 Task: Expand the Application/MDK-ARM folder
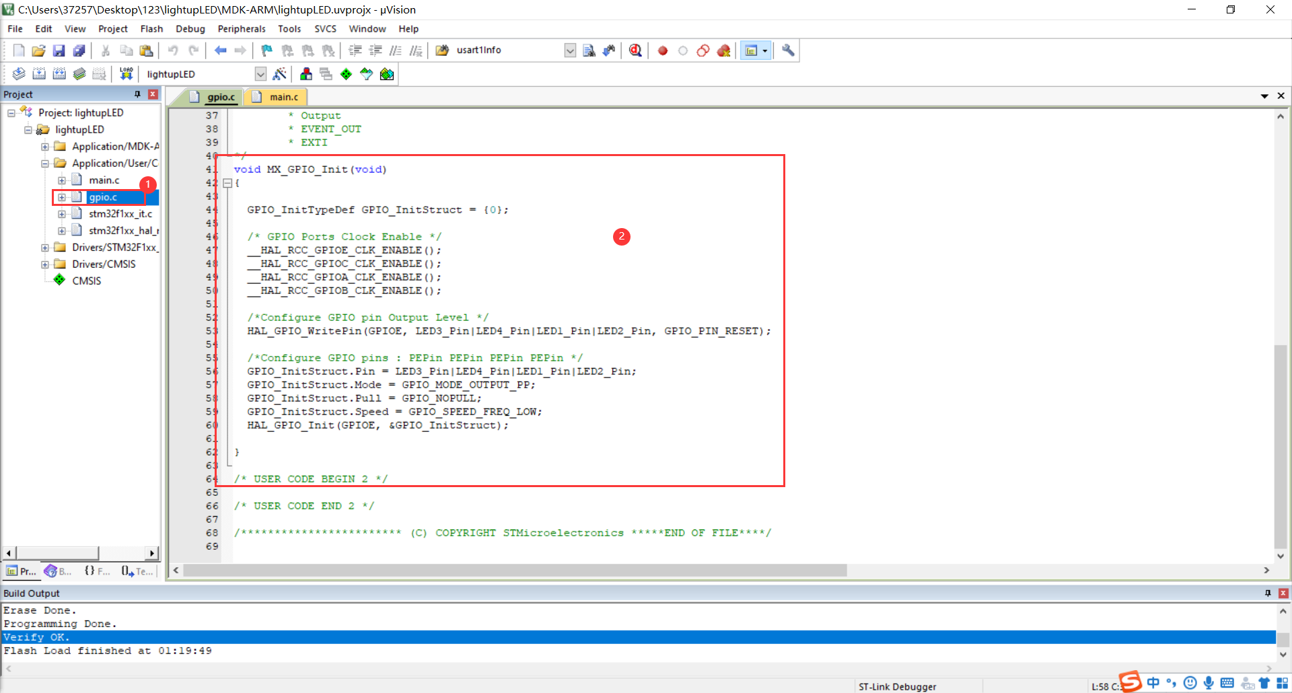(45, 147)
